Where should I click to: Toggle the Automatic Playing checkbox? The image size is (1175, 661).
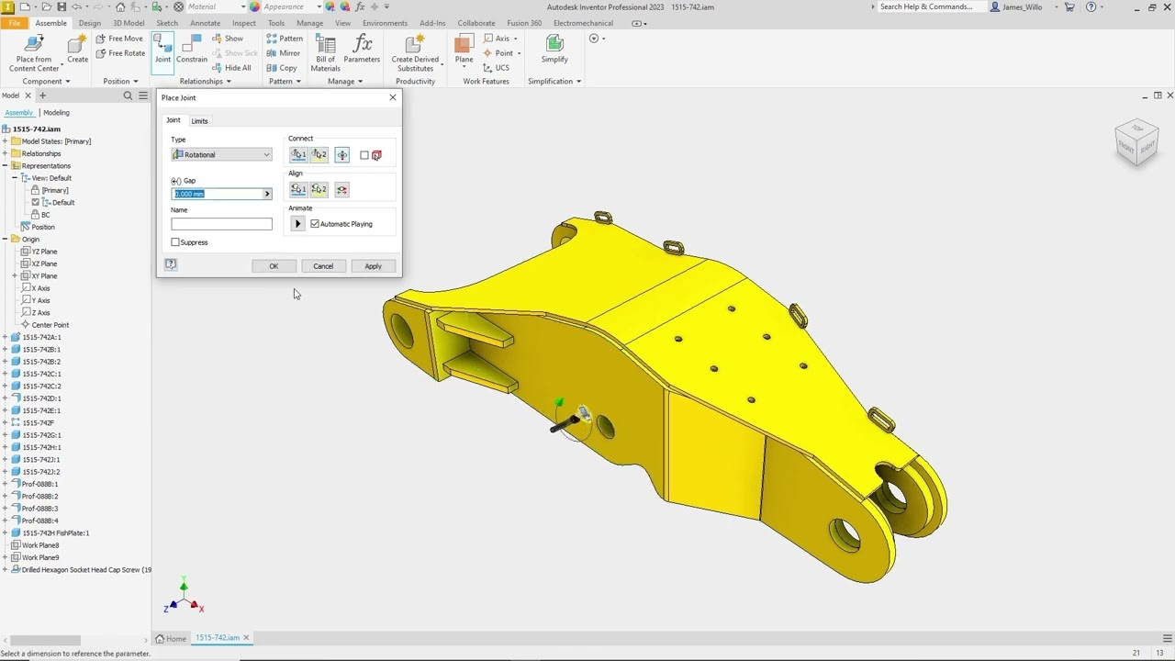[x=315, y=224]
